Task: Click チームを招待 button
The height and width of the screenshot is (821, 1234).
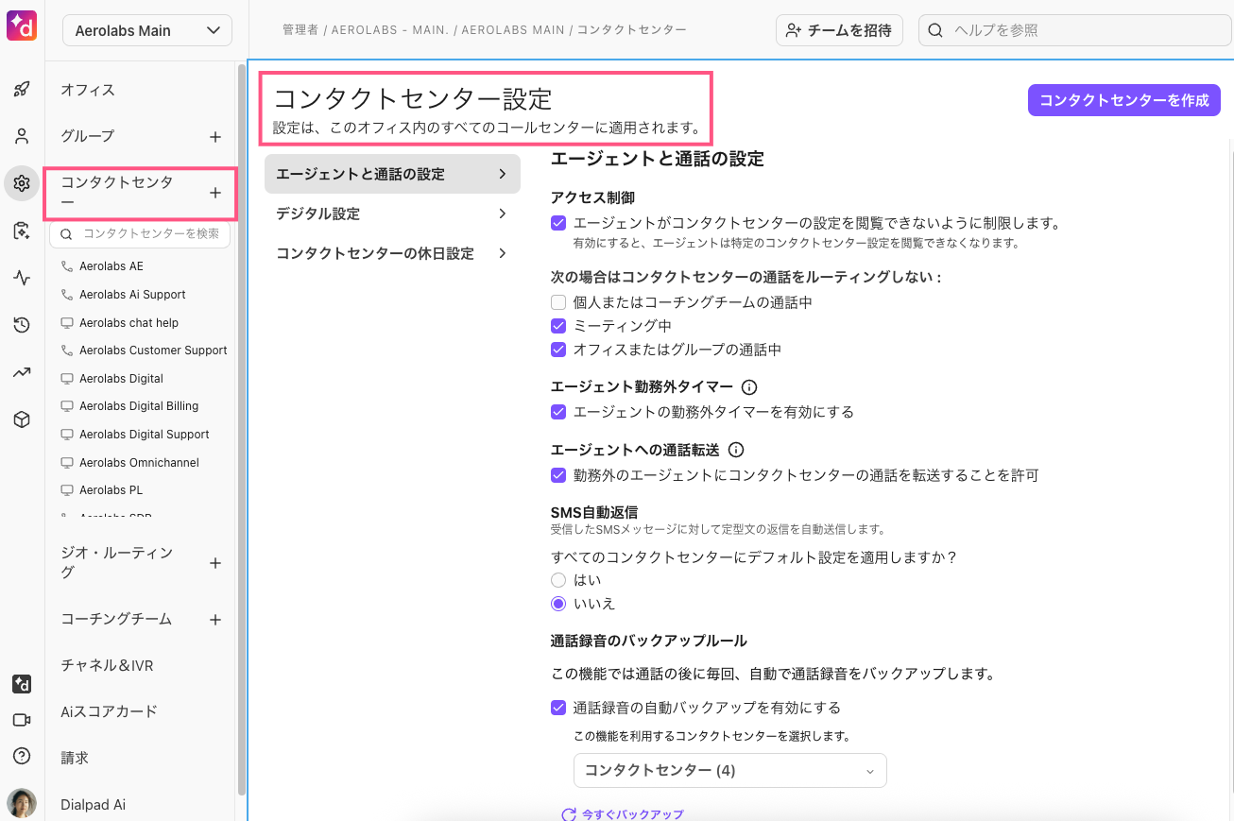Action: click(x=839, y=30)
